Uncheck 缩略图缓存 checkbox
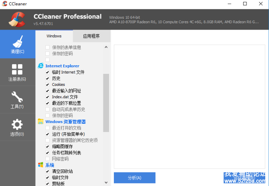The height and width of the screenshot is (186, 269). pos(48,146)
